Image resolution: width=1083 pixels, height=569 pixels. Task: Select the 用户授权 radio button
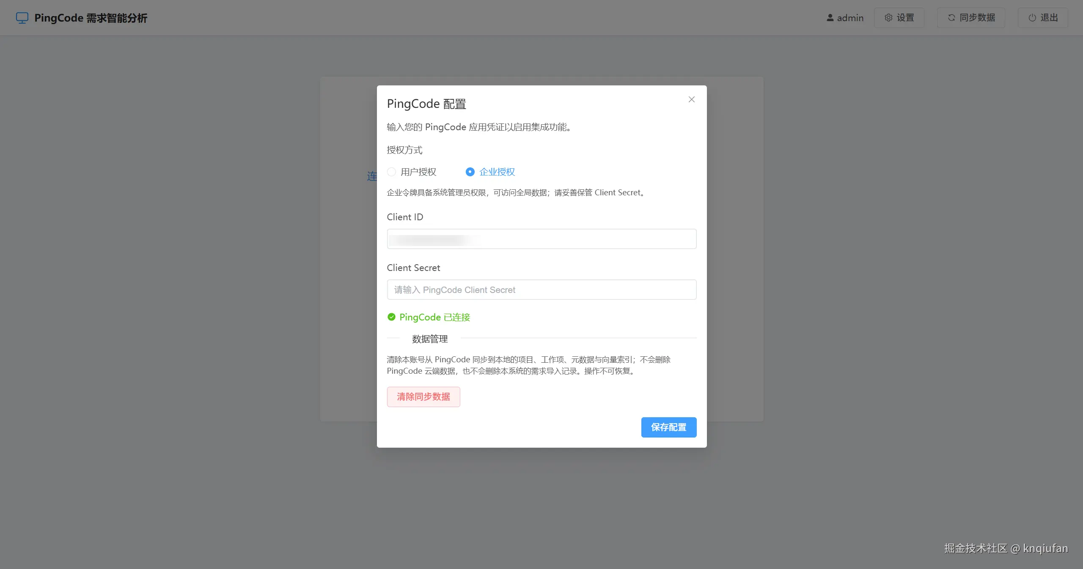click(x=391, y=172)
